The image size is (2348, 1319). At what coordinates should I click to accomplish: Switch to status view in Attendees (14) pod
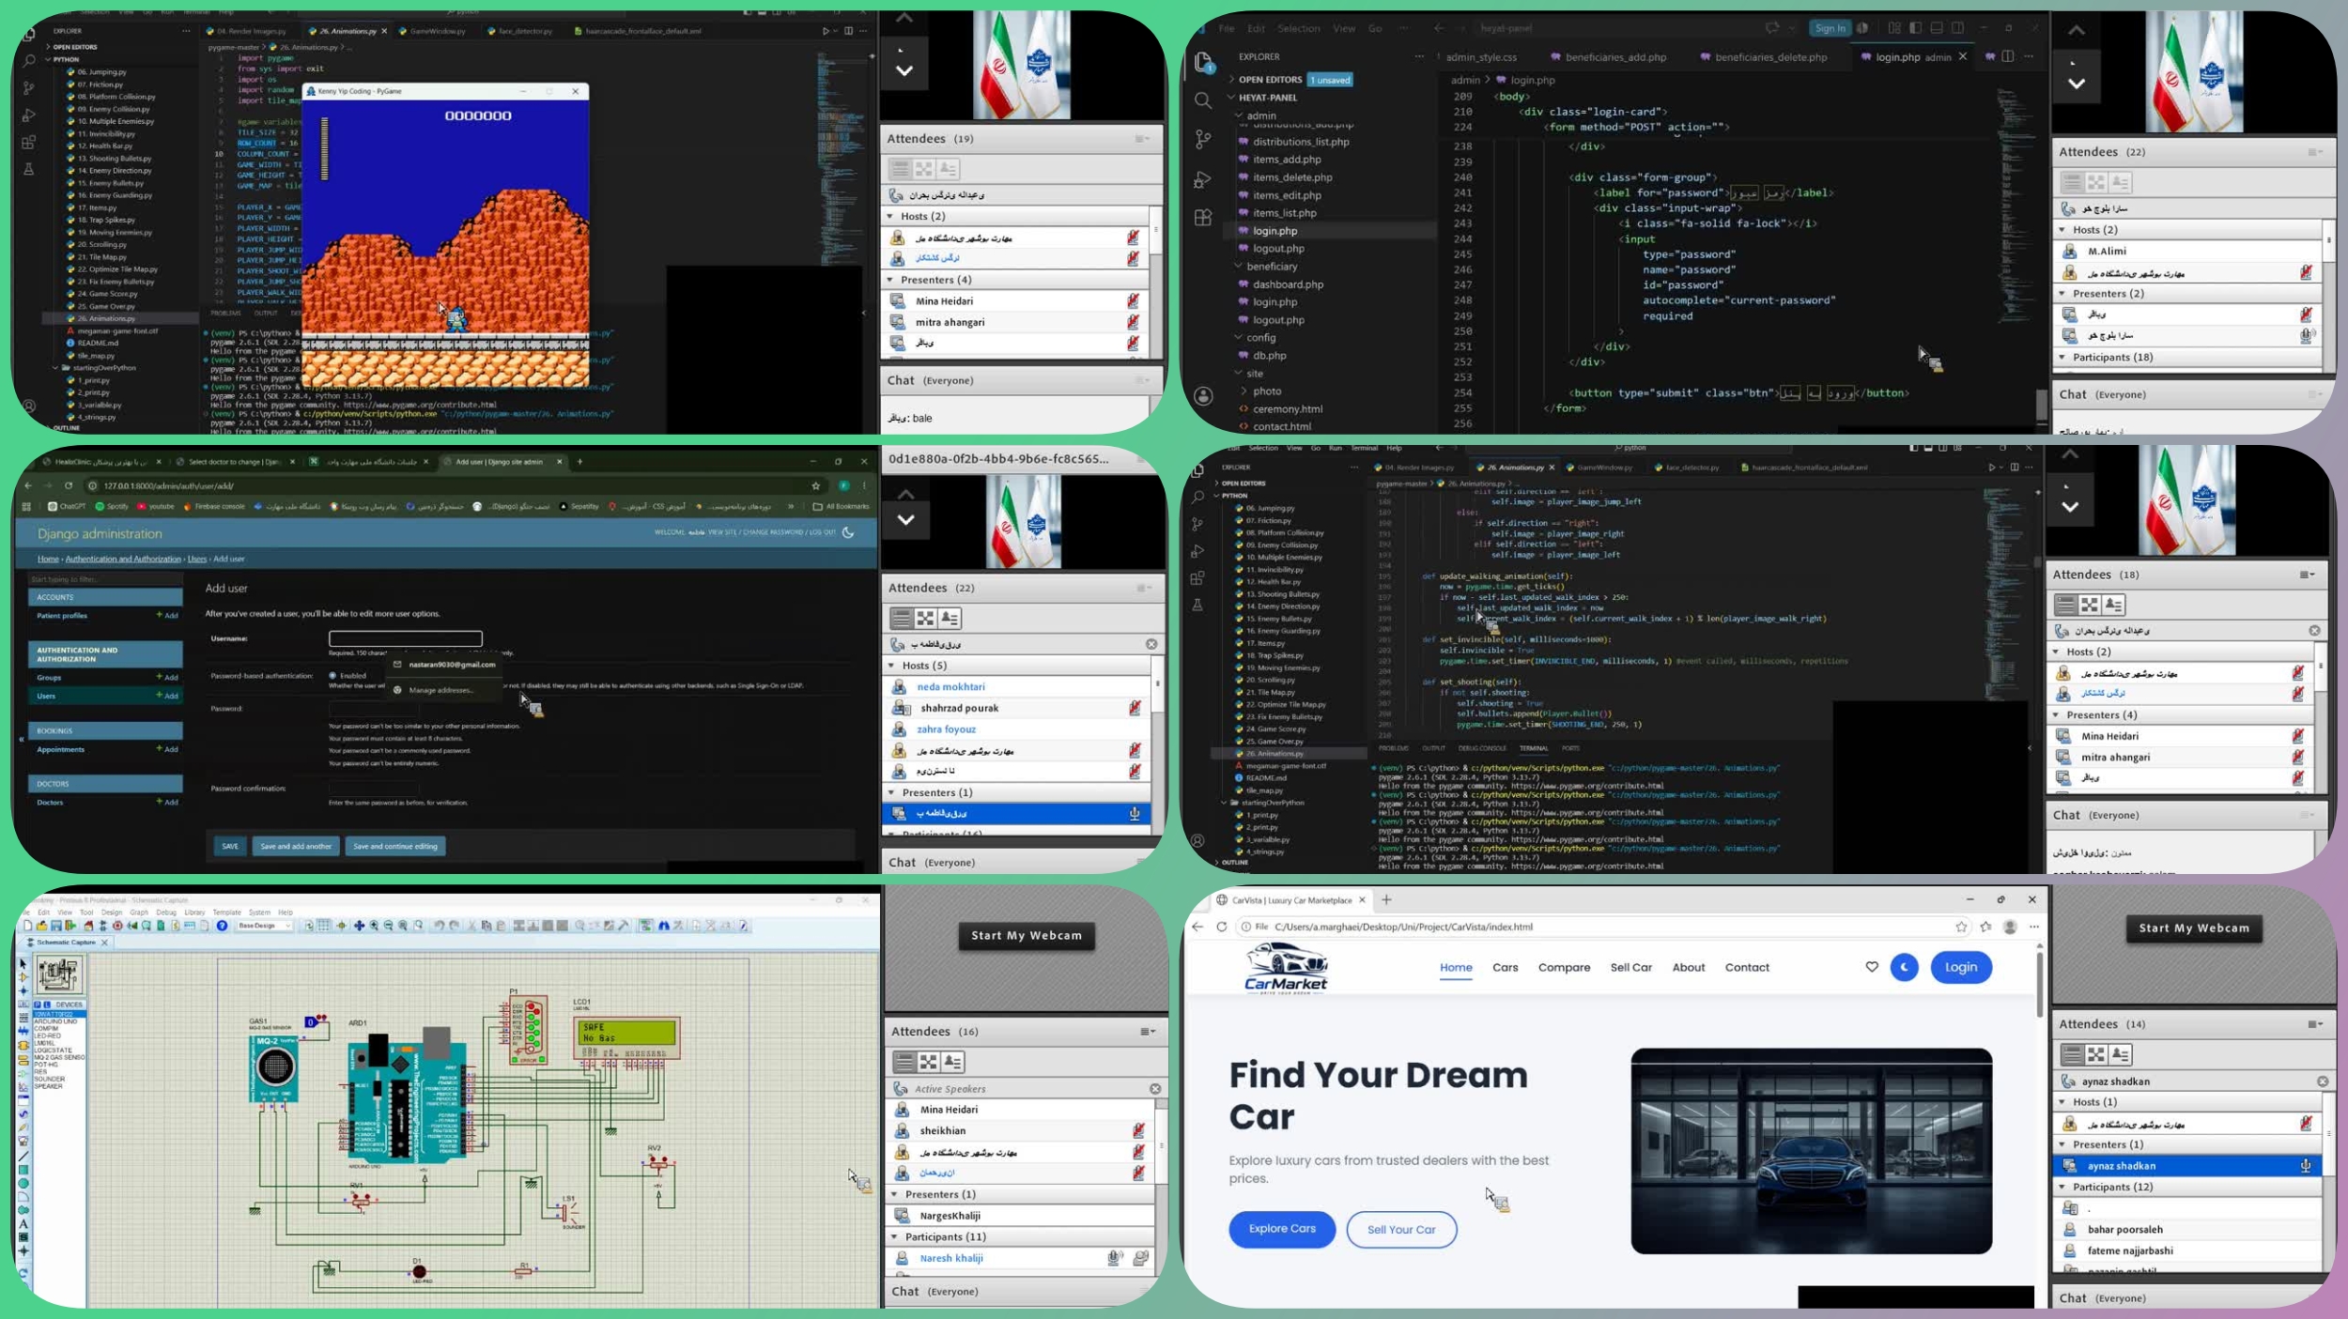[2120, 1054]
